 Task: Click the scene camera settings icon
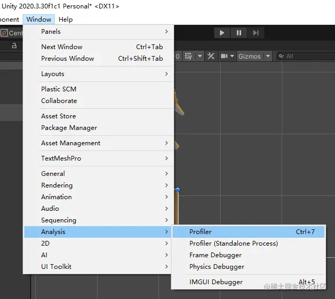tap(224, 56)
